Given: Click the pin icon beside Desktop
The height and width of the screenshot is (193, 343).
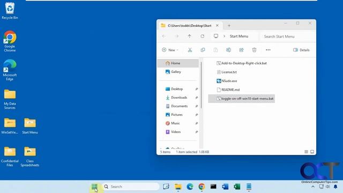Looking at the screenshot, I should click(197, 89).
